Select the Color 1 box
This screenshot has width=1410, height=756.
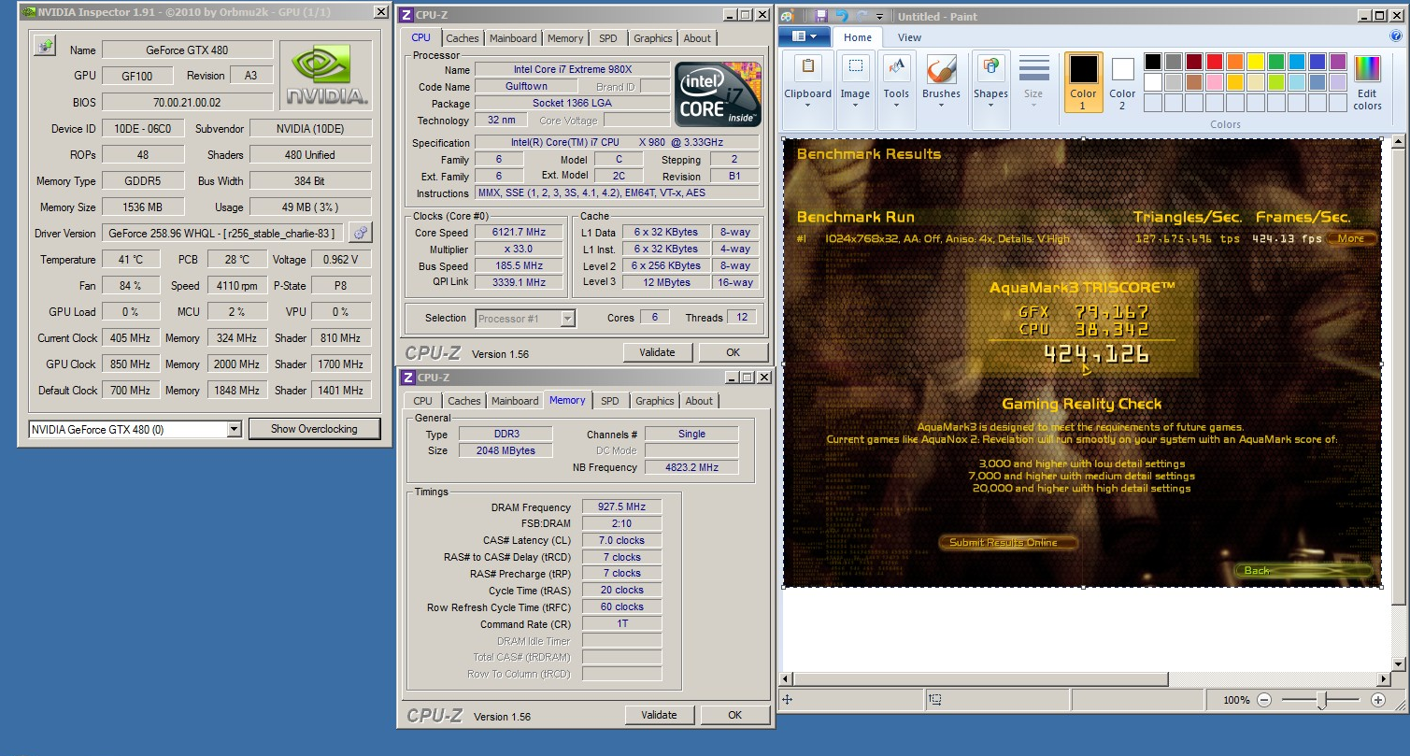pos(1083,81)
